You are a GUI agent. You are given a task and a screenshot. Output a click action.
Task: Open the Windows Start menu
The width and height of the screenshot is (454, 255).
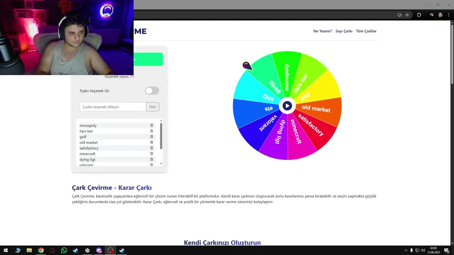click(x=6, y=250)
